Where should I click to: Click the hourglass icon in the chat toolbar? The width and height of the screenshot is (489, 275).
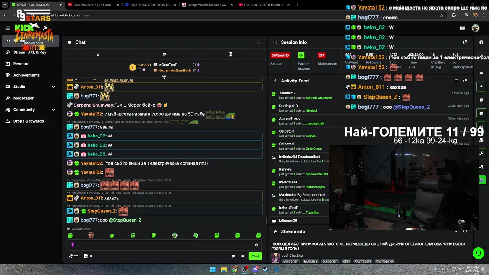pyautogui.click(x=230, y=54)
